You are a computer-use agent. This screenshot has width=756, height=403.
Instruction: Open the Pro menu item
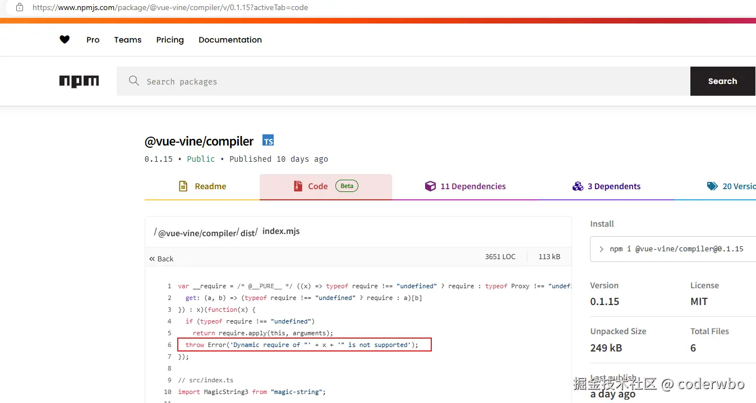(x=93, y=40)
